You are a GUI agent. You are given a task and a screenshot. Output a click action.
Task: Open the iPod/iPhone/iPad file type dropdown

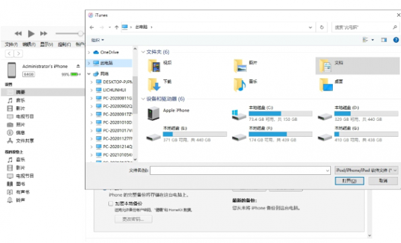tap(366, 170)
